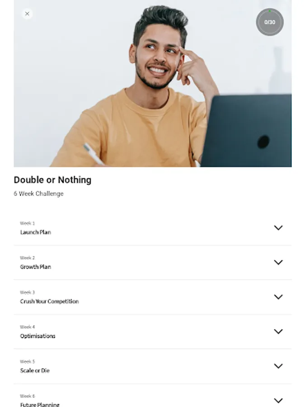The height and width of the screenshot is (407, 305).
Task: Expand Week 3 Crush Your Competition chevron
Action: point(278,297)
